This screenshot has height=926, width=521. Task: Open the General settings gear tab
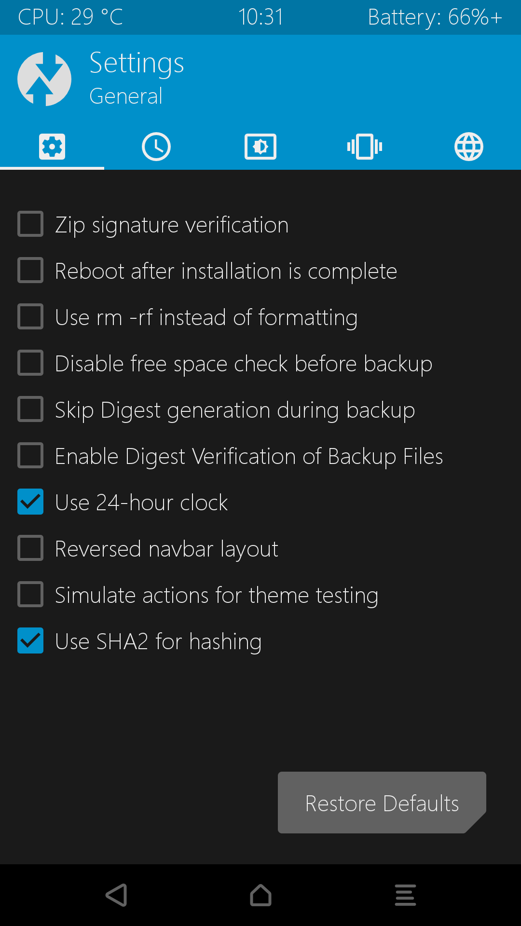52,147
